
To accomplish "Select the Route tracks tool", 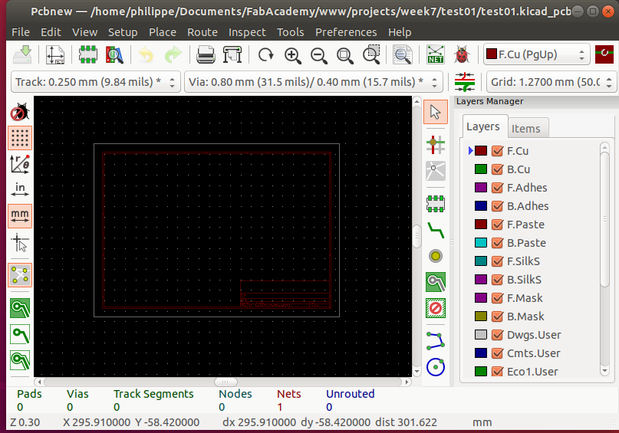I will [x=436, y=230].
